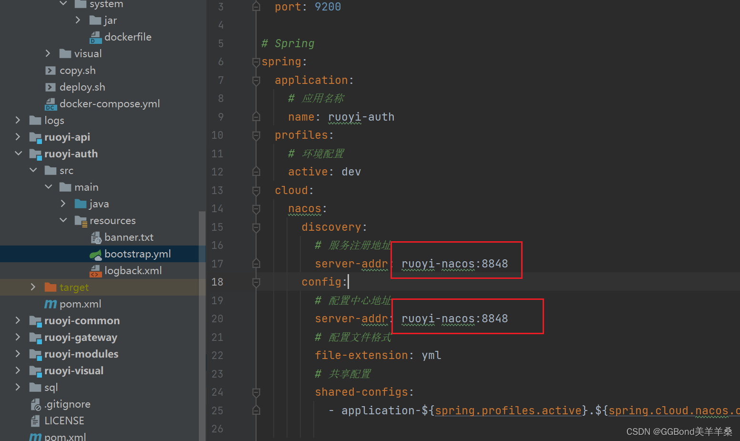Collapse the ruoyi-auth module
The image size is (740, 441).
click(x=18, y=154)
